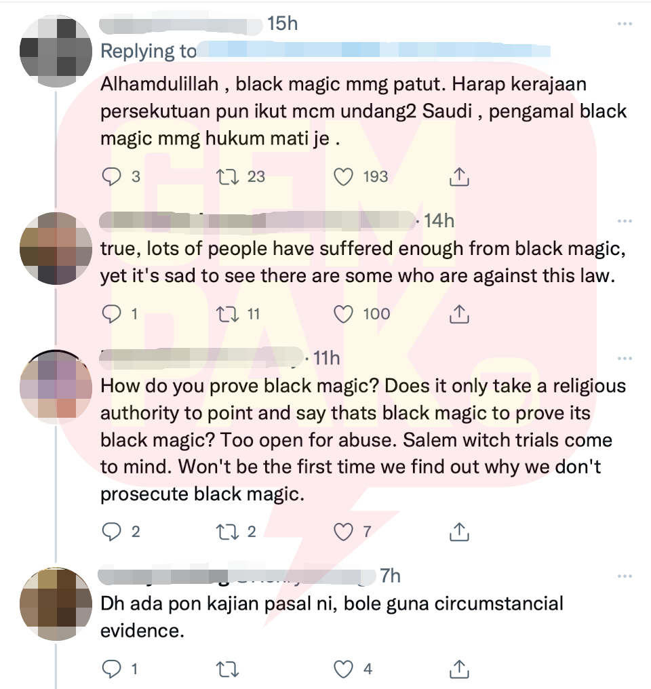Reply to the 'true, lots of people' tweet
Viewport: 651px width, 689px height.
pyautogui.click(x=111, y=315)
